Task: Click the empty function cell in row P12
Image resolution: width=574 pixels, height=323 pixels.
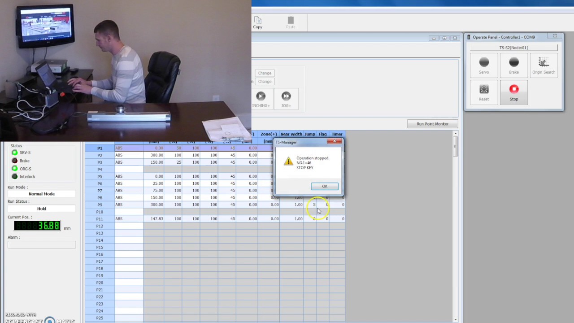Action: point(129,226)
